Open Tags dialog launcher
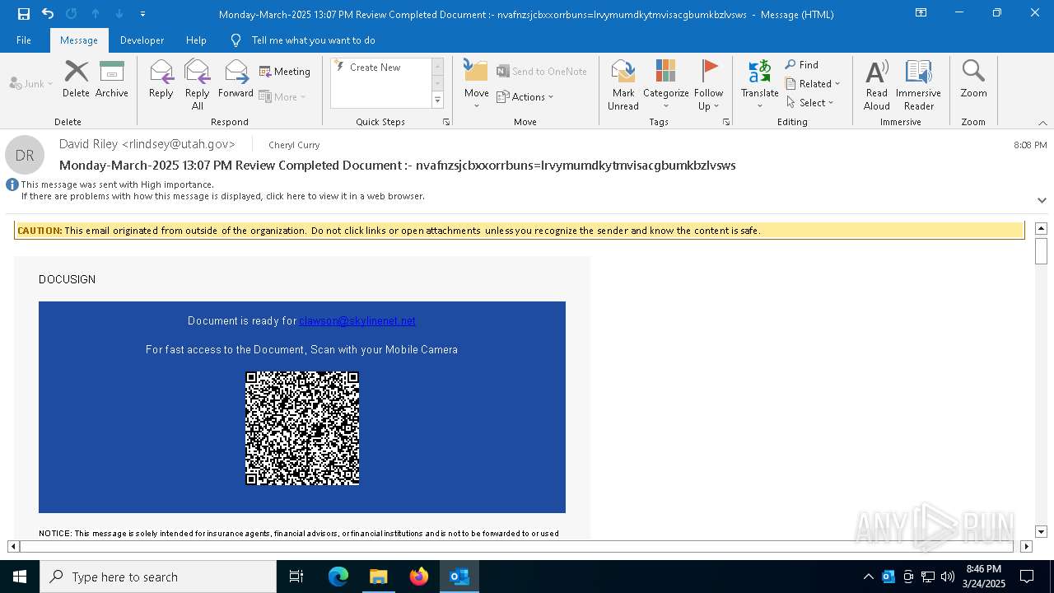The height and width of the screenshot is (593, 1054). [726, 122]
